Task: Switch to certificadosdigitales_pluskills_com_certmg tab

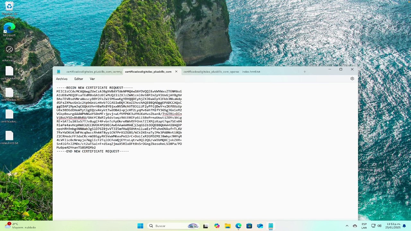Action: pos(94,72)
